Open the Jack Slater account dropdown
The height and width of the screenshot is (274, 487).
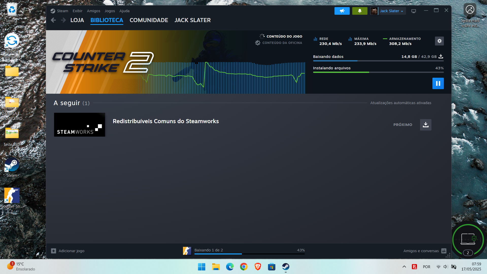point(392,11)
